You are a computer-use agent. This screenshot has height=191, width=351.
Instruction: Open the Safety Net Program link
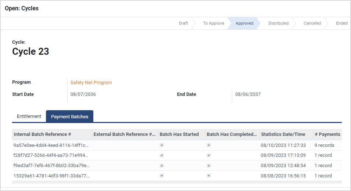(x=91, y=83)
